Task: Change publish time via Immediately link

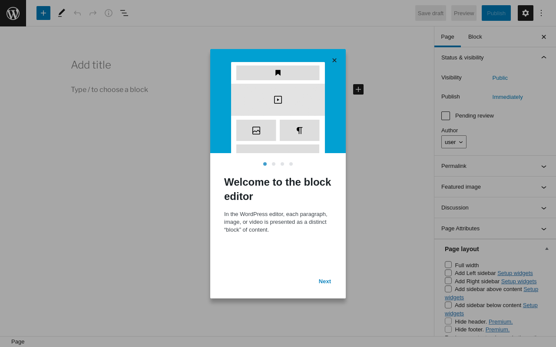Action: [508, 97]
